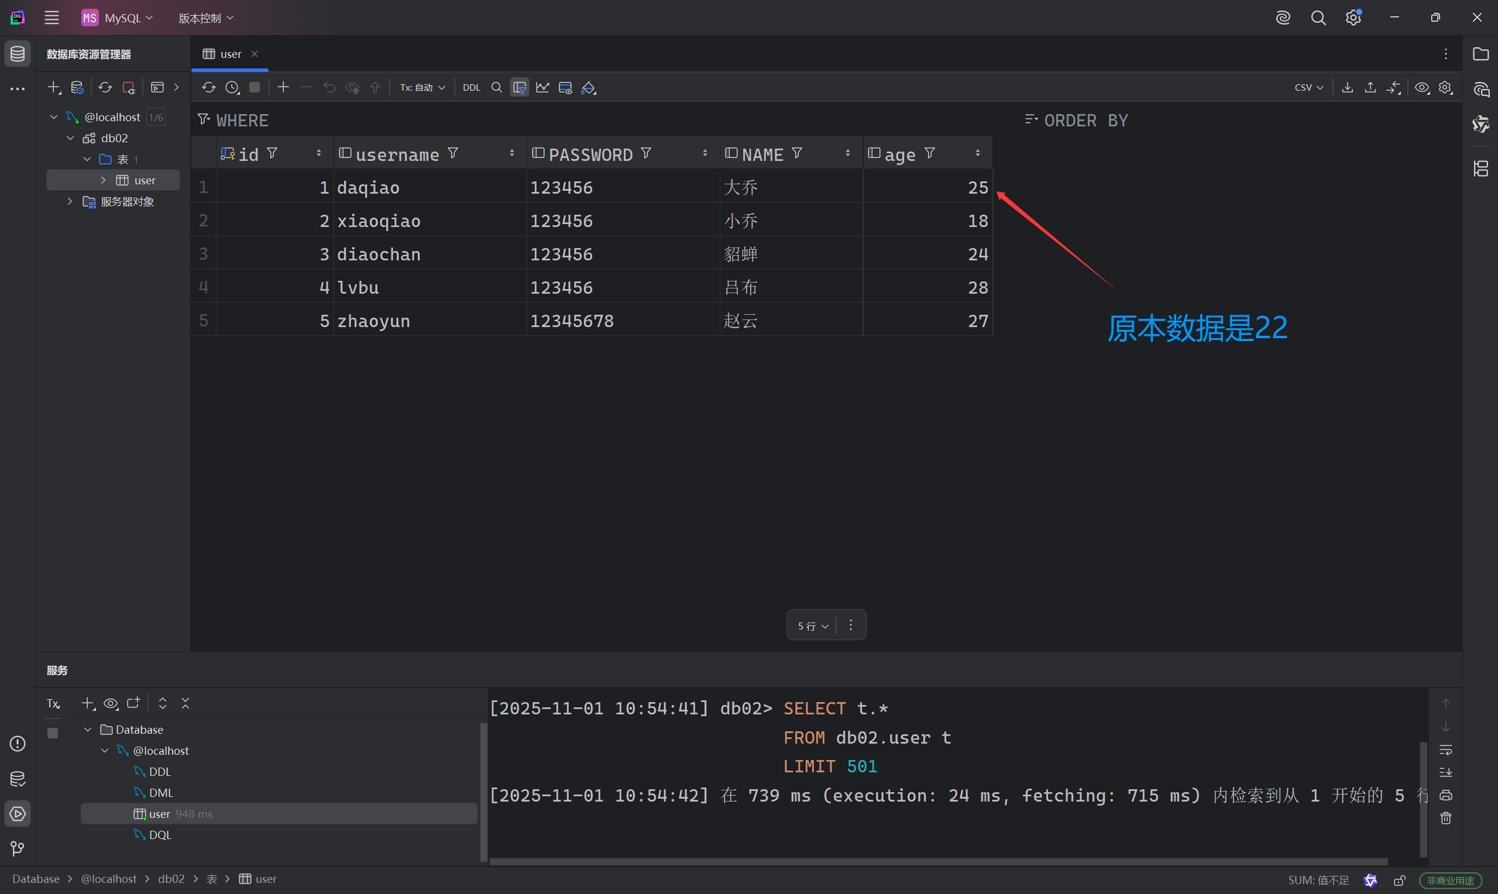The image size is (1498, 894).
Task: Toggle soft-wrap in console output
Action: click(1445, 750)
